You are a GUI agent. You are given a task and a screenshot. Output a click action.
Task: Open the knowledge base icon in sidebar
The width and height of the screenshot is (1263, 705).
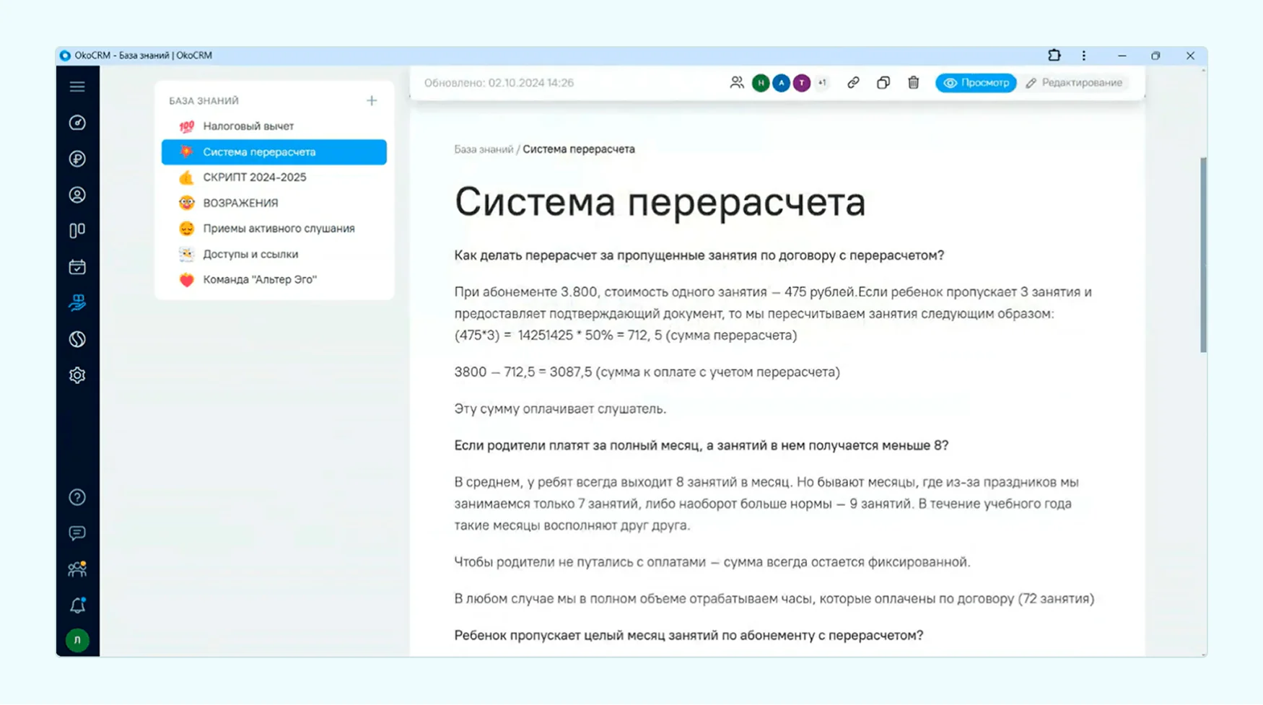tap(77, 303)
